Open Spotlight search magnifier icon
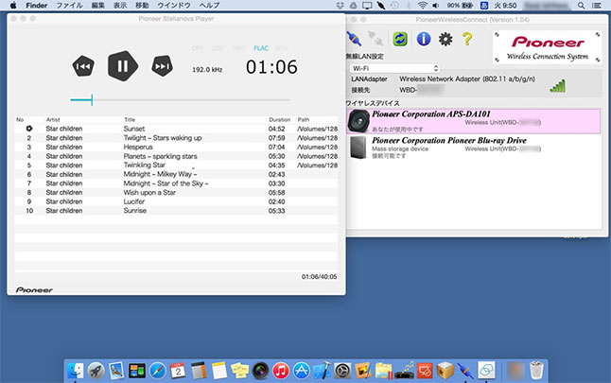 581,6
